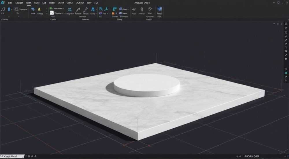Open the dropdown arrow beside the blue document icon

[x=12, y=9]
